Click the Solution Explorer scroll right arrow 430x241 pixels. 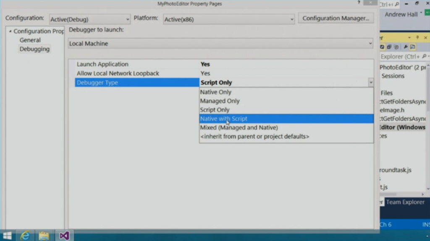click(x=423, y=194)
